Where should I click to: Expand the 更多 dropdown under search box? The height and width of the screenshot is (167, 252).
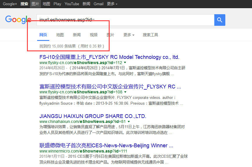click(129, 35)
